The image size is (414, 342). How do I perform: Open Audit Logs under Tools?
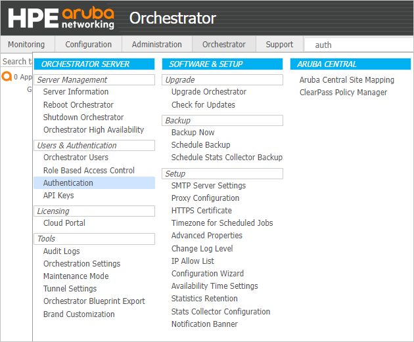point(61,251)
